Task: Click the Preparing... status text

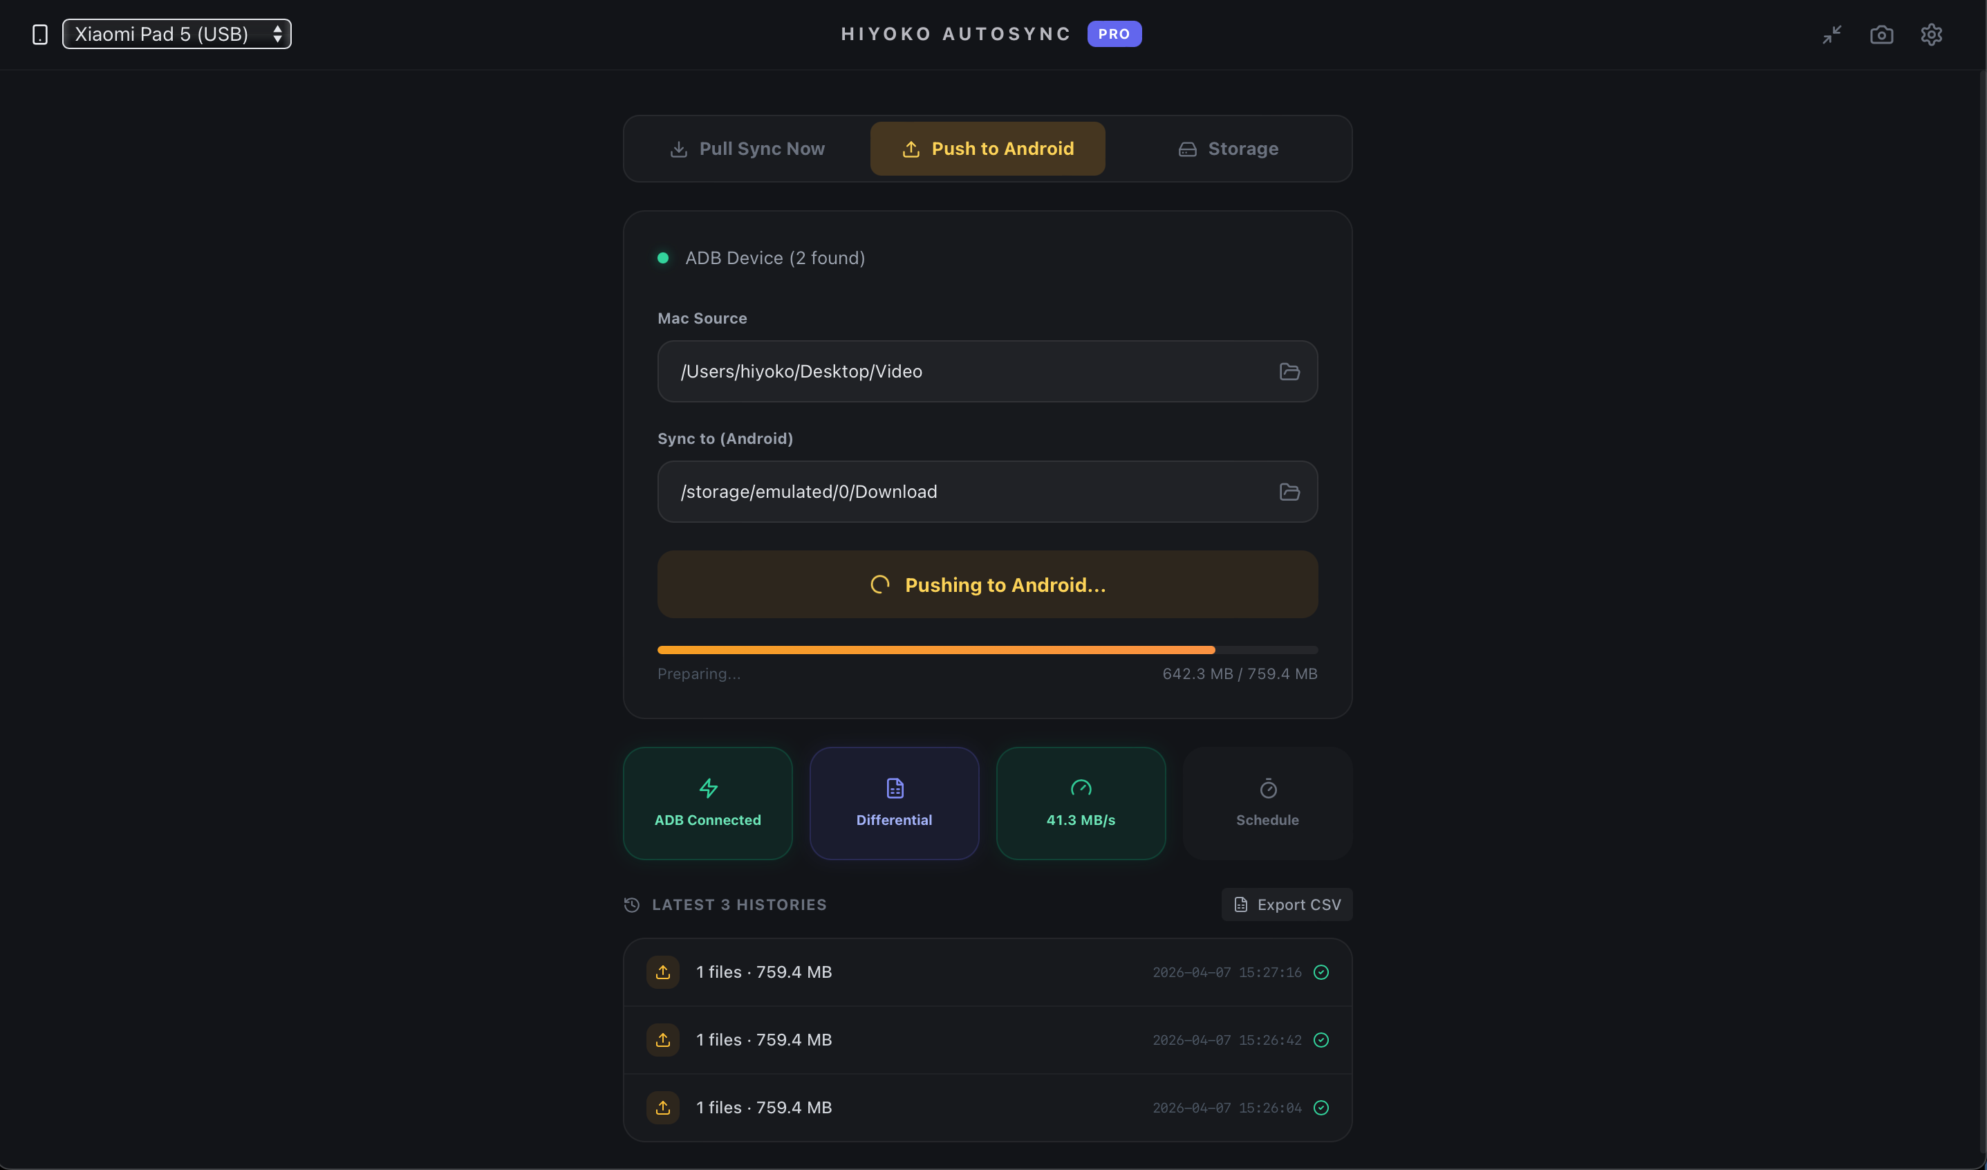Action: pos(698,674)
